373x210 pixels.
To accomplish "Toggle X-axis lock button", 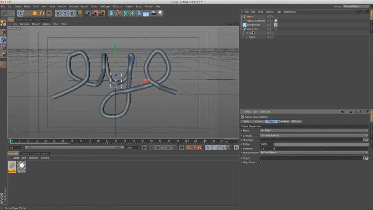I will click(x=58, y=13).
